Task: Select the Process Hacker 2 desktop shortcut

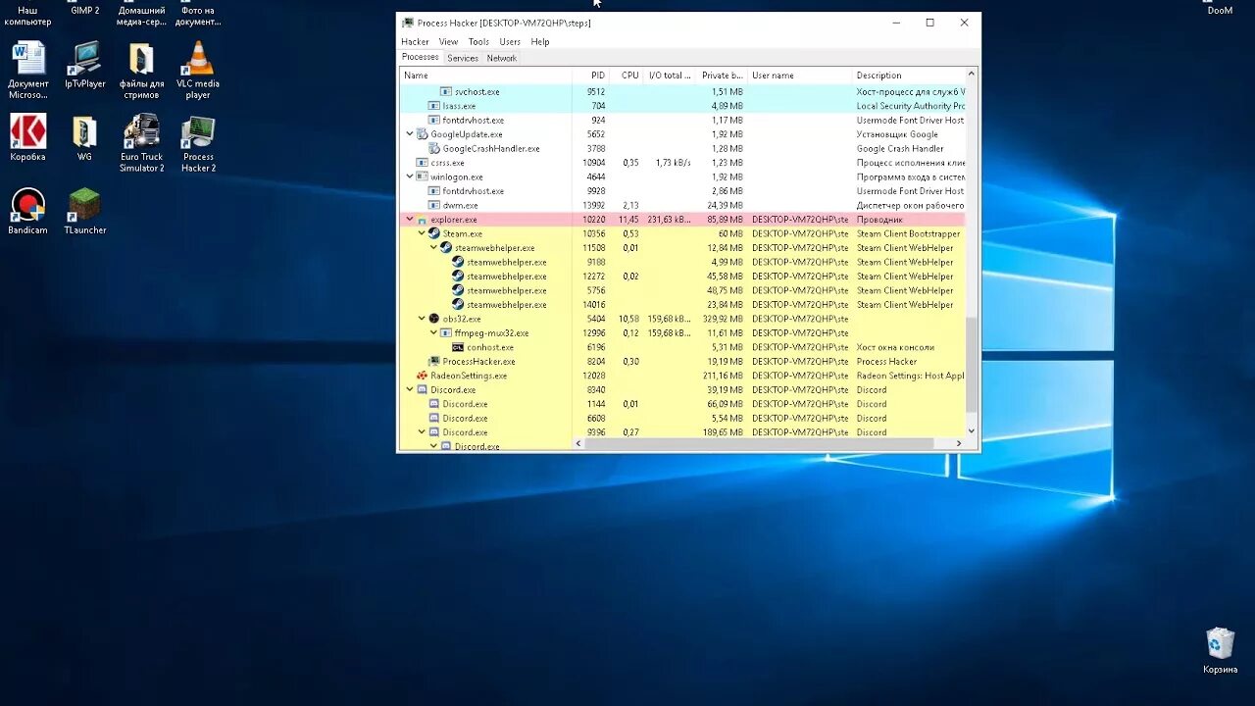Action: pyautogui.click(x=198, y=143)
